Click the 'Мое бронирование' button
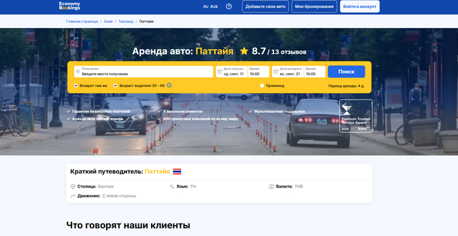 coord(314,7)
